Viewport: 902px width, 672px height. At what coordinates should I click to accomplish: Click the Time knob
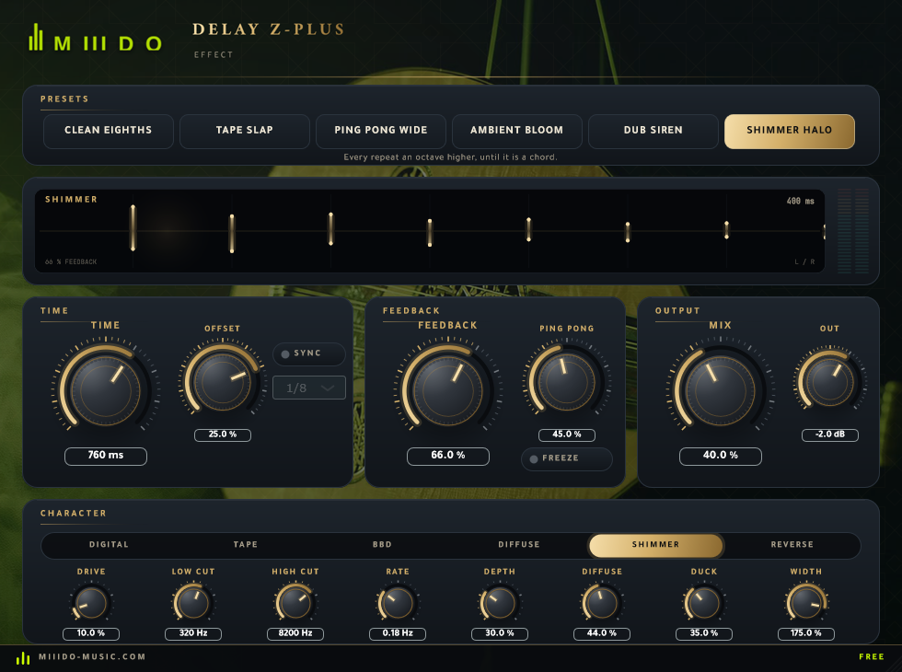coord(105,390)
